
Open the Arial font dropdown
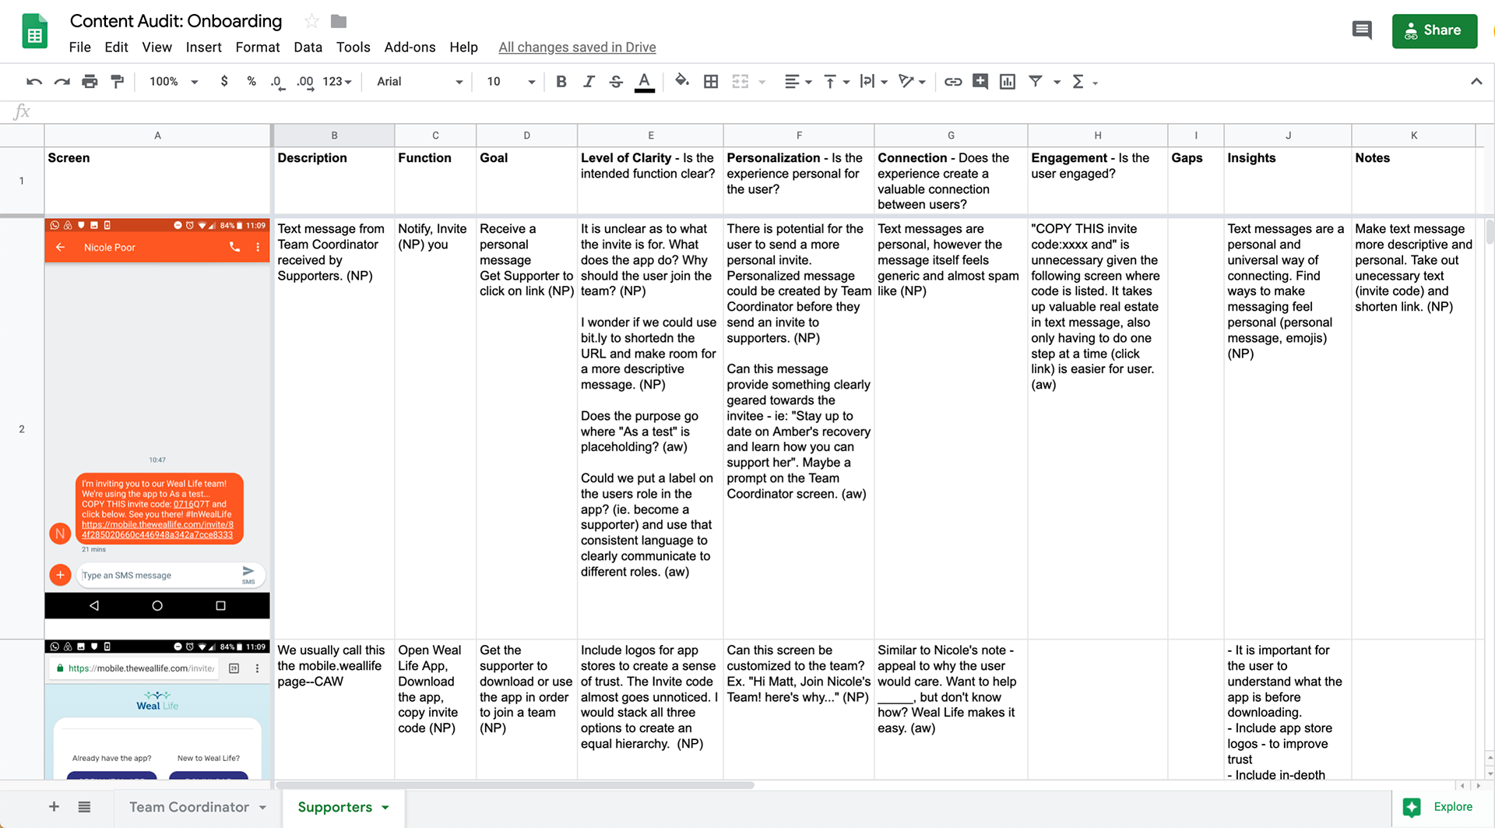[420, 82]
